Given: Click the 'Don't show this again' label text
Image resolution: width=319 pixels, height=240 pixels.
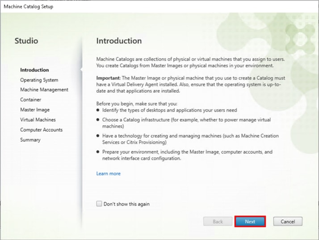Looking at the screenshot, I should (126, 204).
